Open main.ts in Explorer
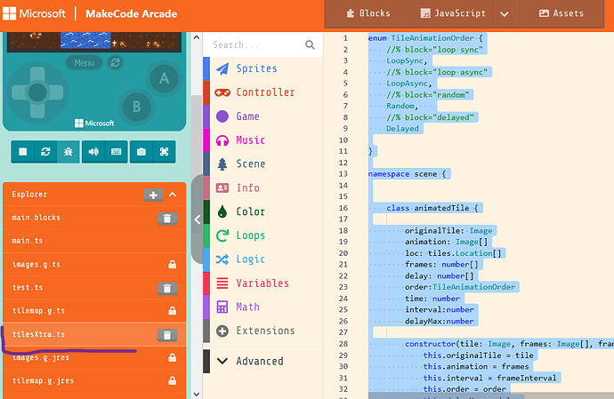 point(94,241)
